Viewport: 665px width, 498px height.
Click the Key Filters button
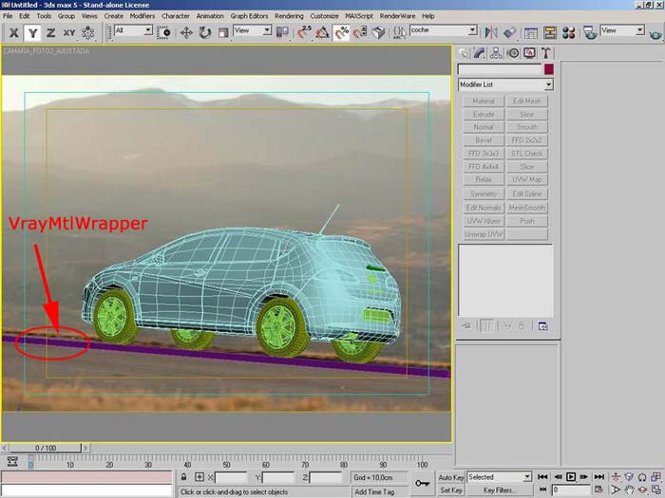click(x=499, y=490)
